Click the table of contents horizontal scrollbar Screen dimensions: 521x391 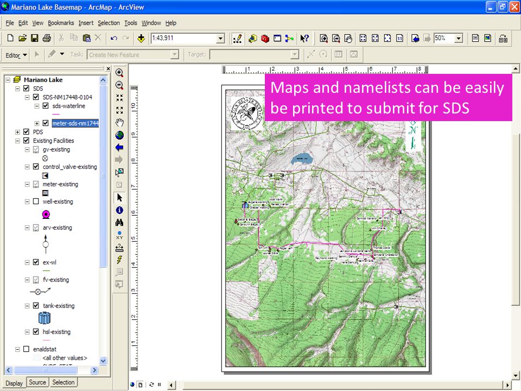point(46,370)
